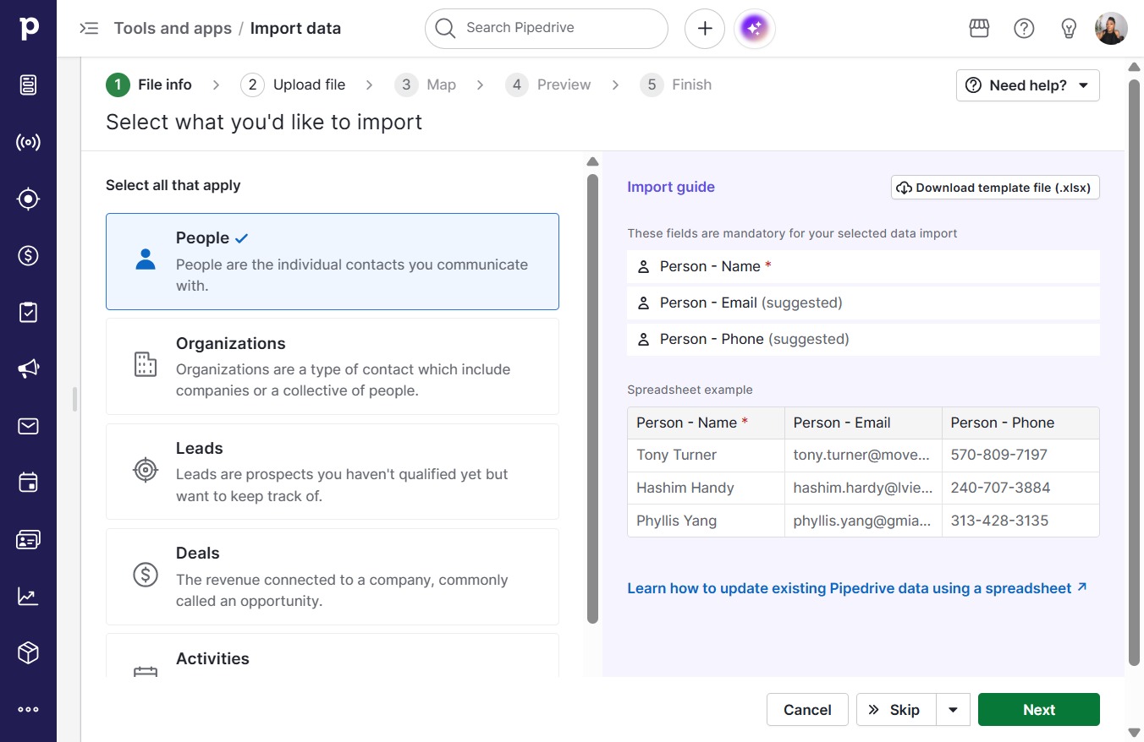Click the Cancel button

pyautogui.click(x=807, y=710)
